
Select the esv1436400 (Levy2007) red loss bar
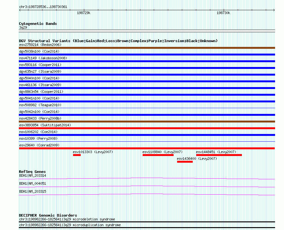(185, 162)
